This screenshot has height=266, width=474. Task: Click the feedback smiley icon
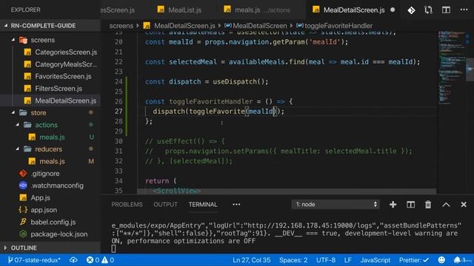pos(441,260)
